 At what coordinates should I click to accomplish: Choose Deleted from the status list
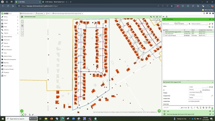[195, 98]
